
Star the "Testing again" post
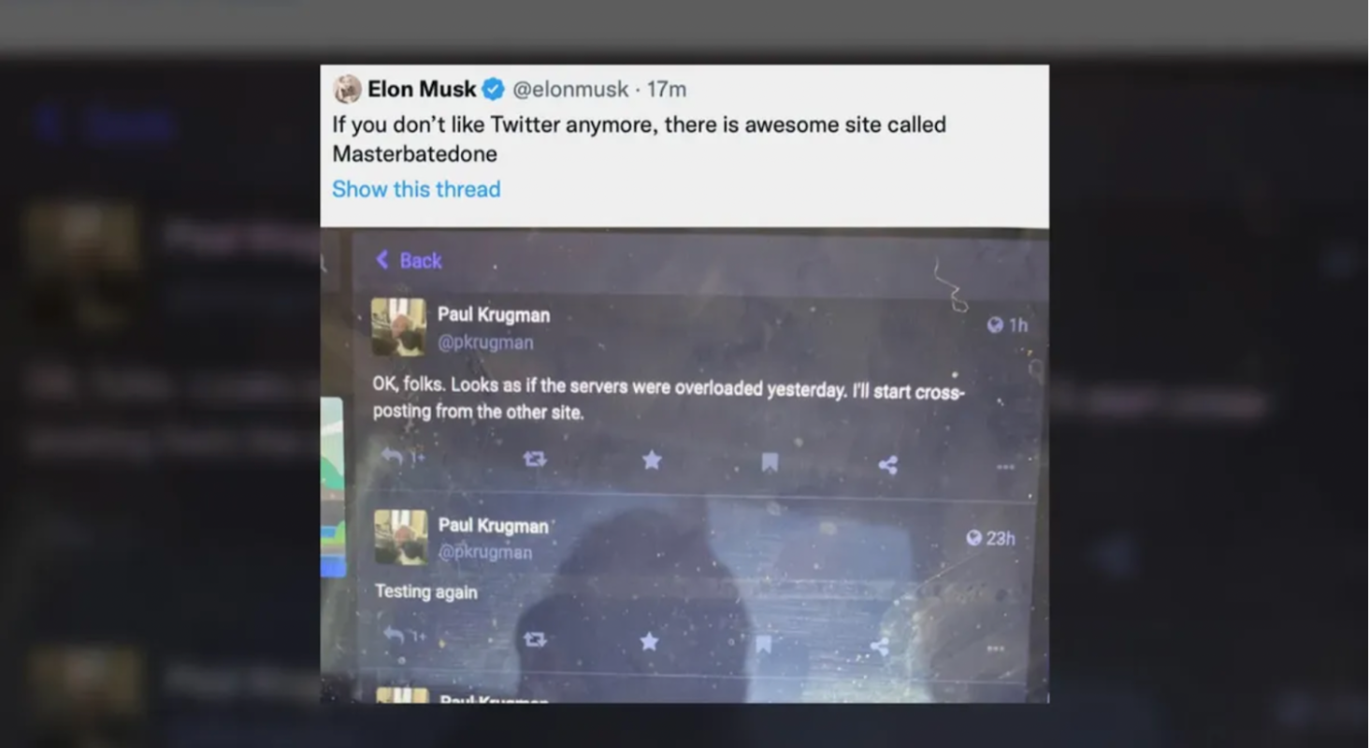pyautogui.click(x=649, y=641)
